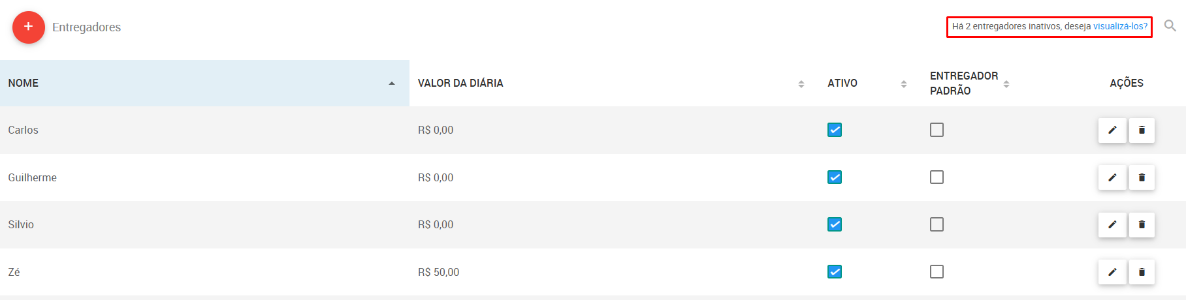The height and width of the screenshot is (300, 1186).
Task: Uncheck the Ativo checkbox for Carlos
Action: click(835, 130)
